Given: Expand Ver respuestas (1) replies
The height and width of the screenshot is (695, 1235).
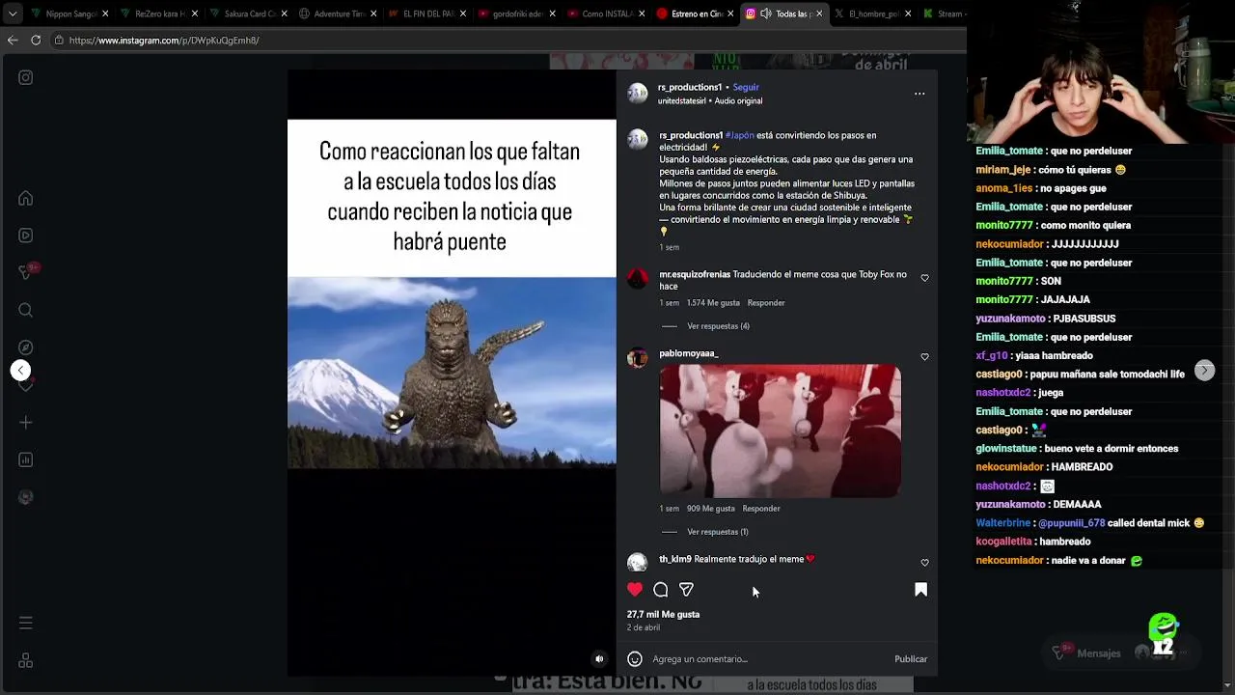Looking at the screenshot, I should tap(718, 532).
